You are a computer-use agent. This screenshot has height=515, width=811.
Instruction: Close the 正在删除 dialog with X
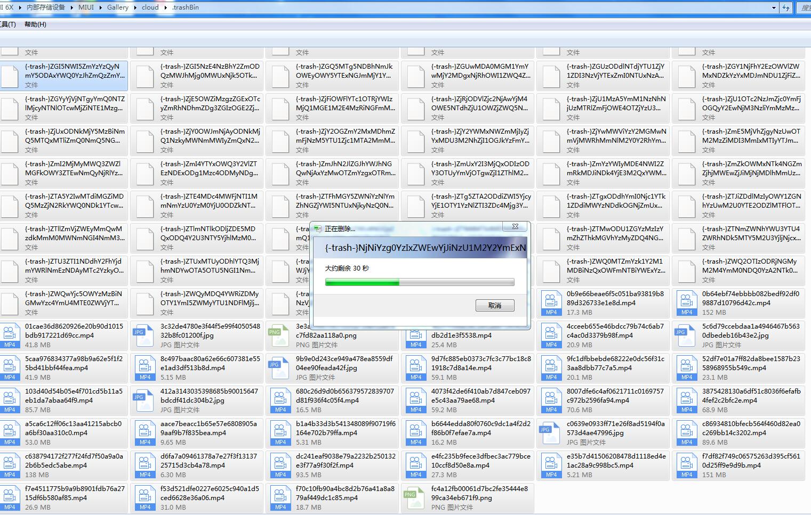pyautogui.click(x=515, y=226)
